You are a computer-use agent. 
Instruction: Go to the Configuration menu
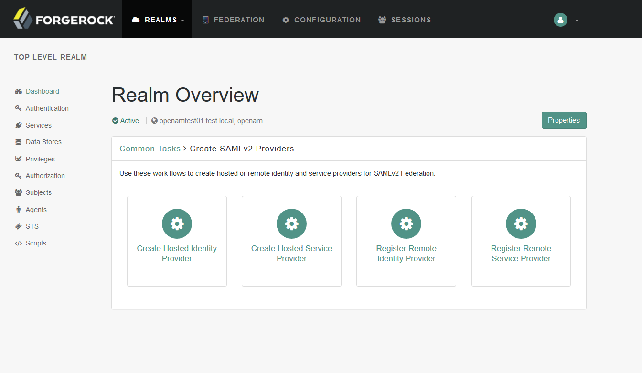pos(321,20)
